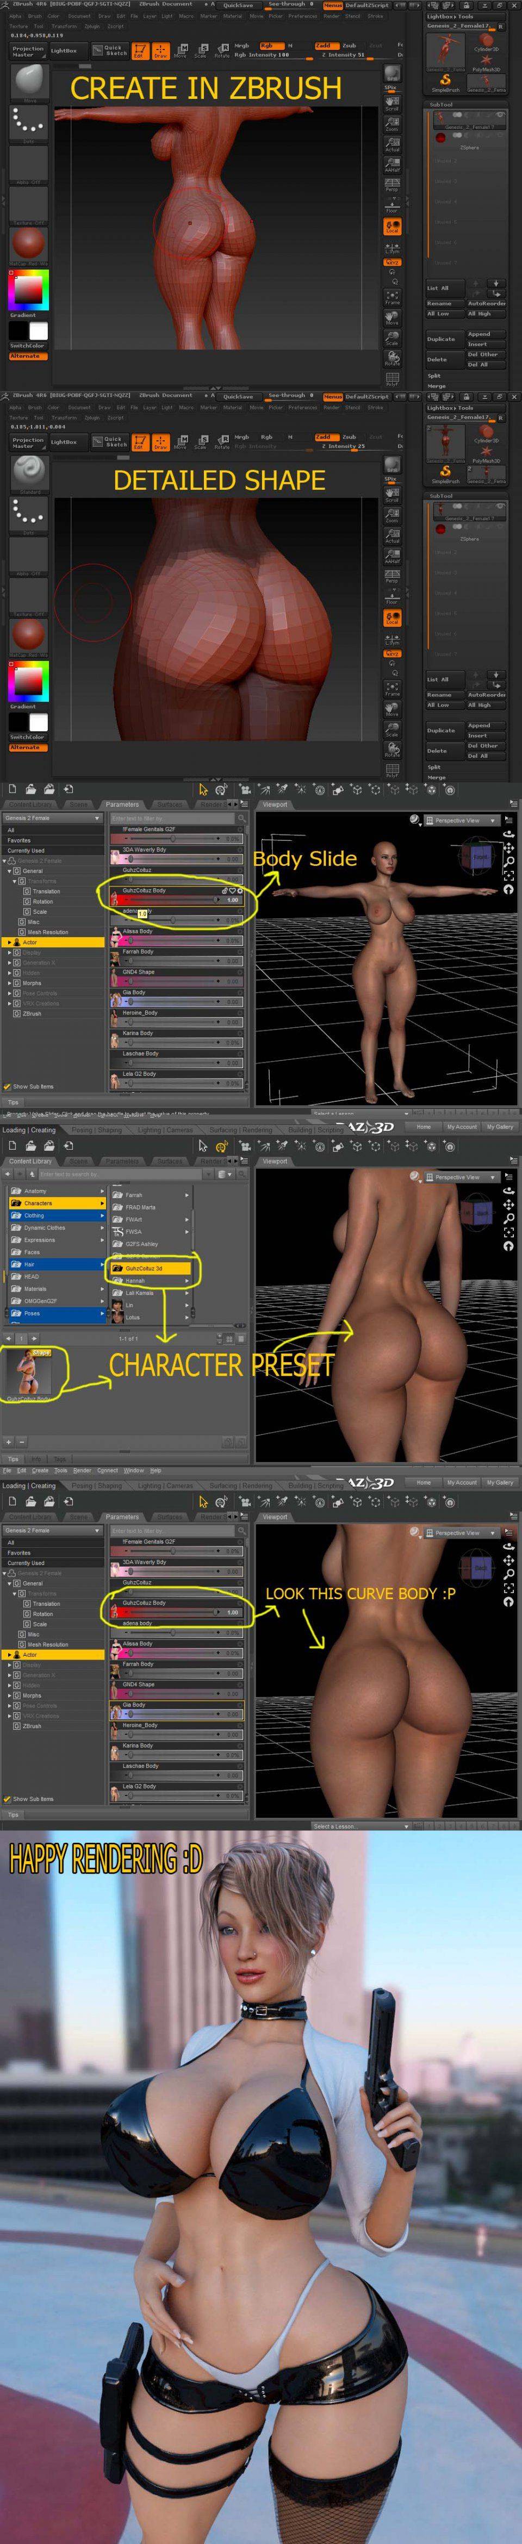
Task: Toggle Mrgb in the Create in ZBrush panel
Action: pos(242,46)
